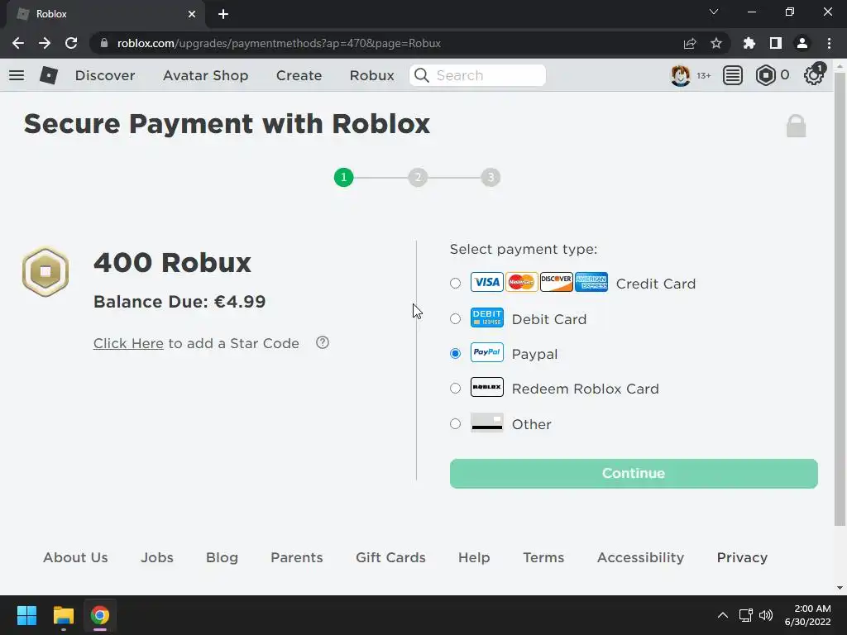Screen dimensions: 847x635
Task: Click the page vertical scrollbar
Action: 840,299
